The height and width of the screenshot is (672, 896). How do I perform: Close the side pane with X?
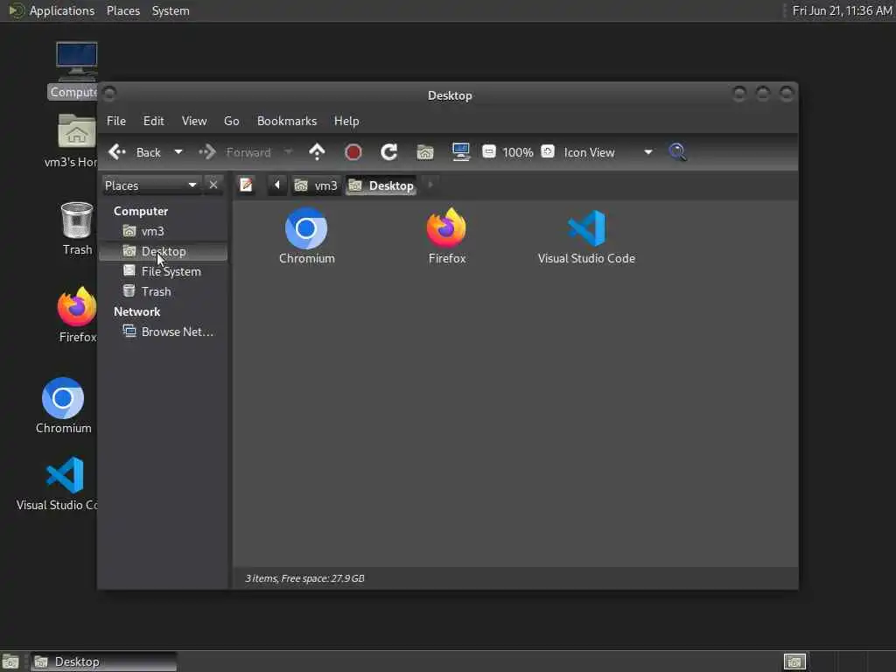[x=213, y=185]
